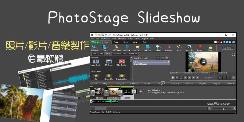Click the undo arrow in title bar
Viewport: 244px width, 122px height.
(106, 35)
